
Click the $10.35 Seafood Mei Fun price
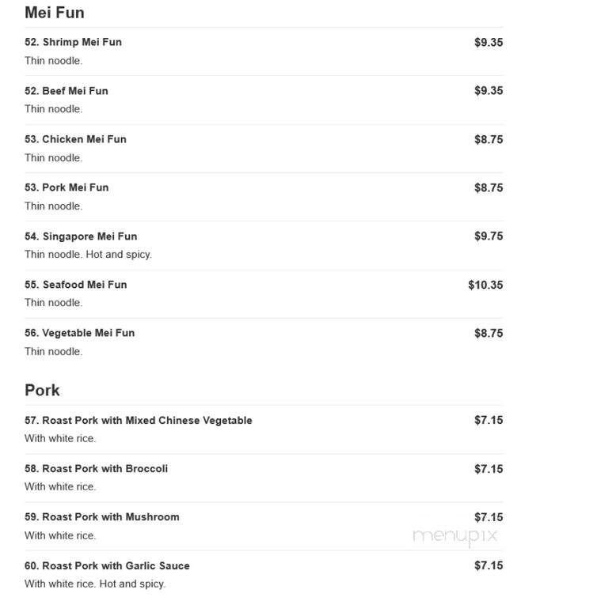coord(485,285)
